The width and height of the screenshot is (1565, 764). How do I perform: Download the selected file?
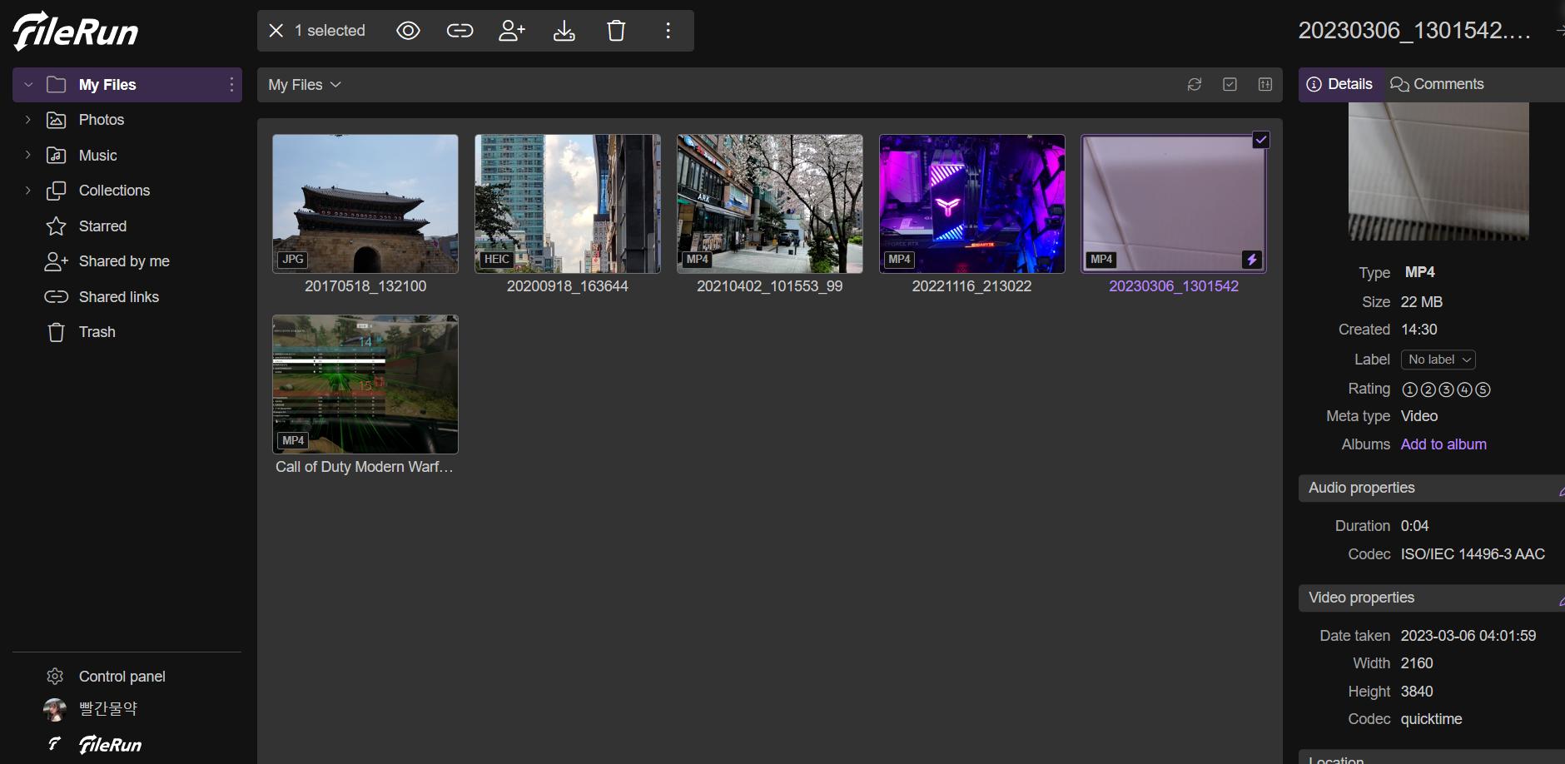tap(564, 31)
